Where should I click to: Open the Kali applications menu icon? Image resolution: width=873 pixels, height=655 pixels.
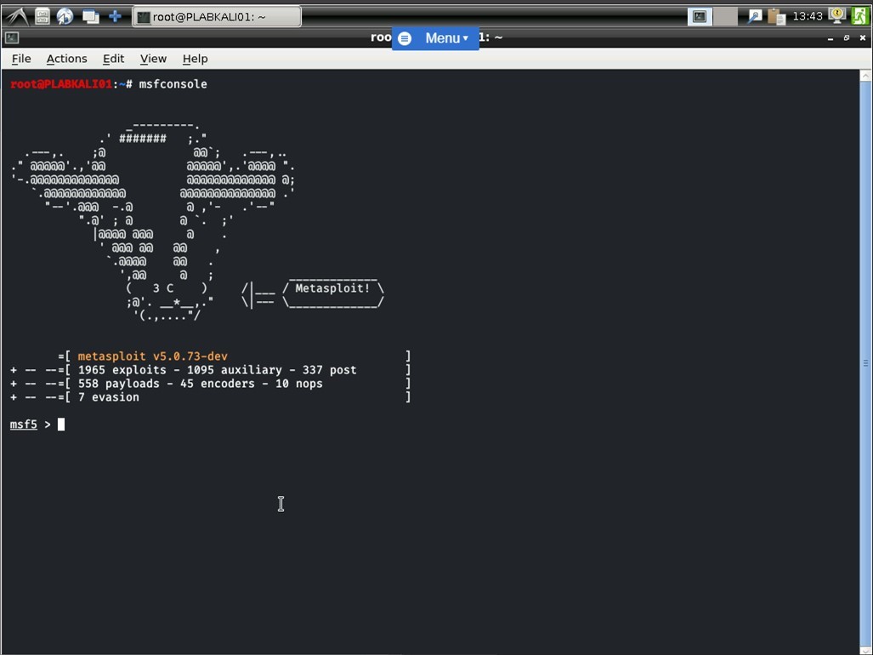(17, 16)
